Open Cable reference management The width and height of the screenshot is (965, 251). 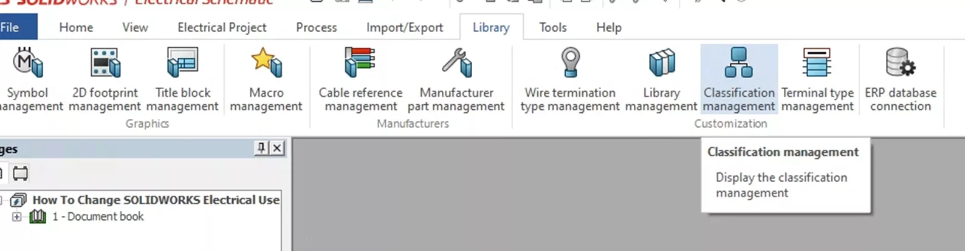click(x=360, y=79)
